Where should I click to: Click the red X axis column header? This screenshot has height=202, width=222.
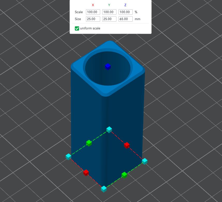93,5
